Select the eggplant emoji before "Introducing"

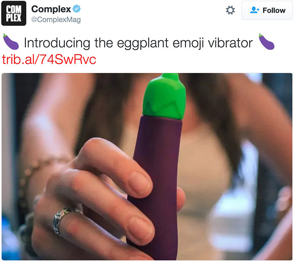click(10, 42)
